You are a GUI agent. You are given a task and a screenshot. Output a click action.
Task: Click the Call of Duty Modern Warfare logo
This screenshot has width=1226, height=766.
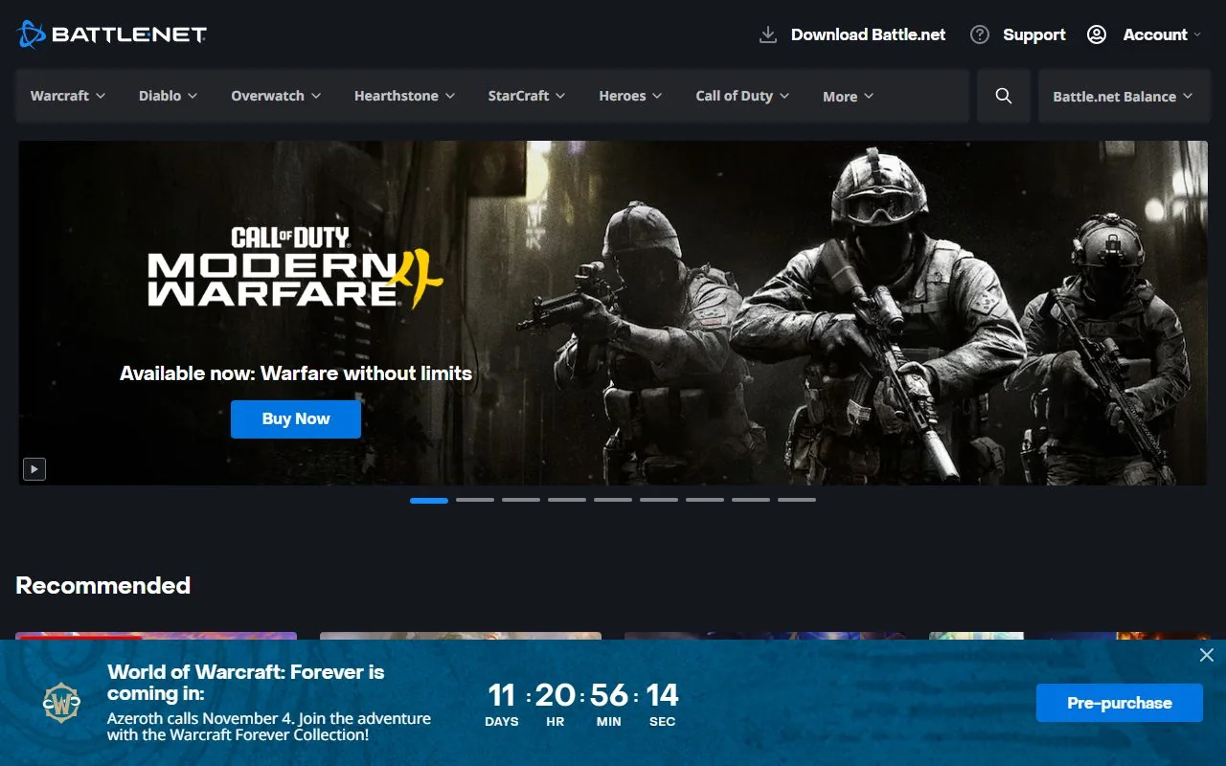(x=295, y=266)
